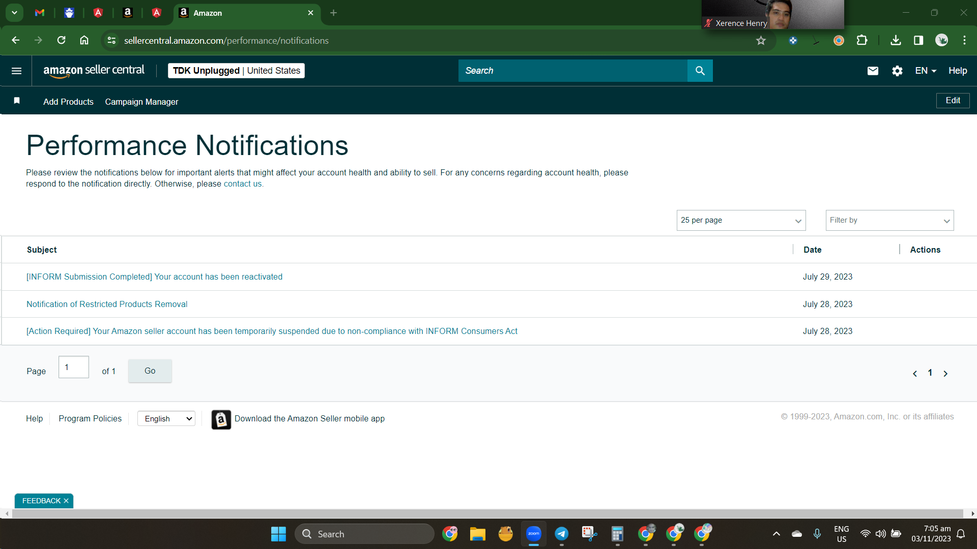Open the settings gear icon
Viewport: 977px width, 549px height.
coord(897,71)
